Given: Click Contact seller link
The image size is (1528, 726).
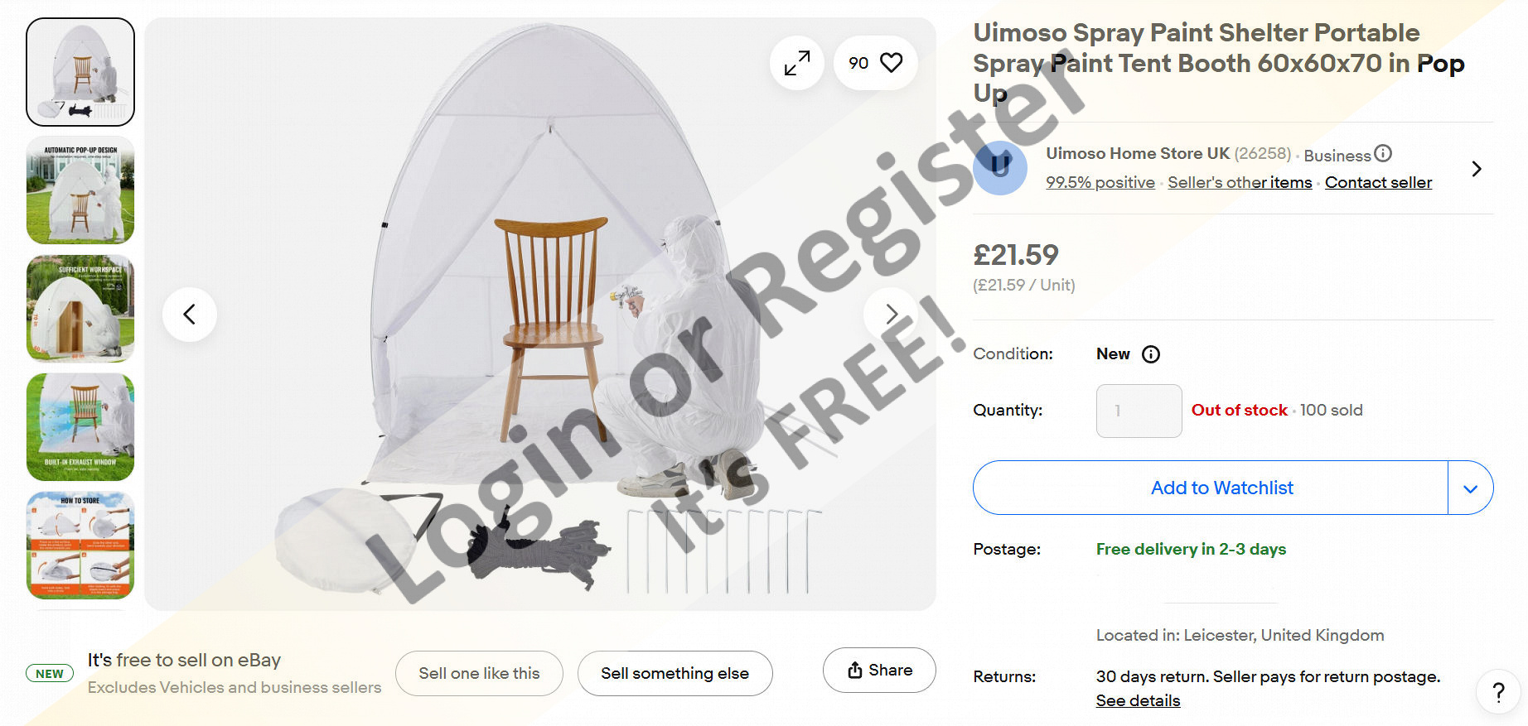Looking at the screenshot, I should tap(1378, 183).
